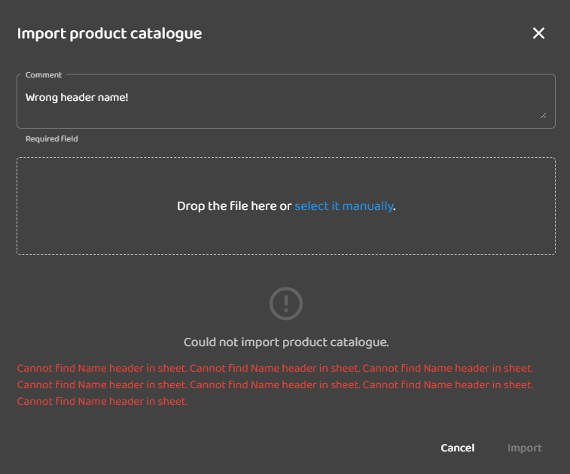Click the first red error sentence

[x=102, y=369]
